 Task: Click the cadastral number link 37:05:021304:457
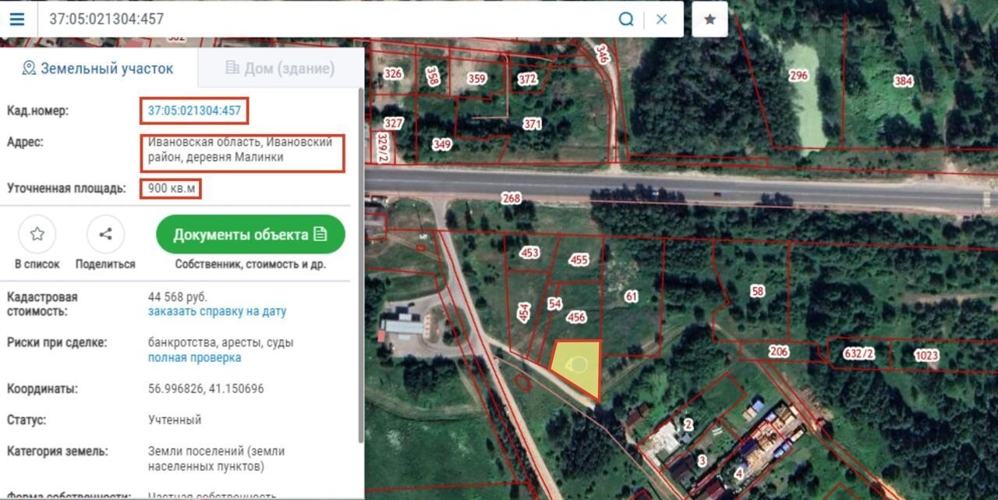(x=194, y=111)
